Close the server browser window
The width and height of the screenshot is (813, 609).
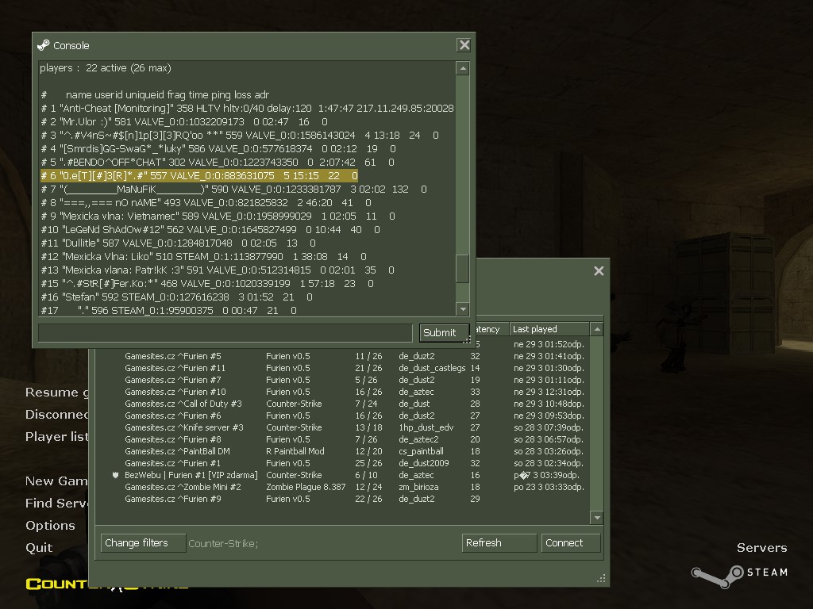click(599, 271)
